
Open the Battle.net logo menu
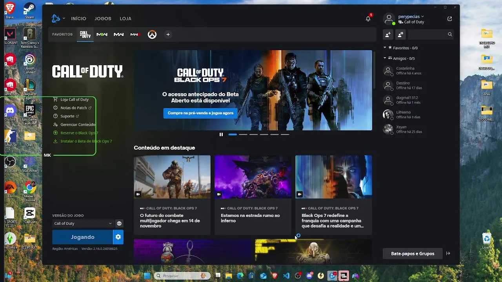pos(57,18)
